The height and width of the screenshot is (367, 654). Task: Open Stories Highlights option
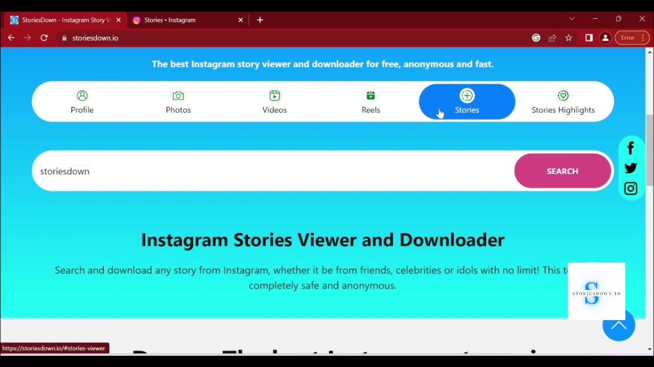(564, 102)
